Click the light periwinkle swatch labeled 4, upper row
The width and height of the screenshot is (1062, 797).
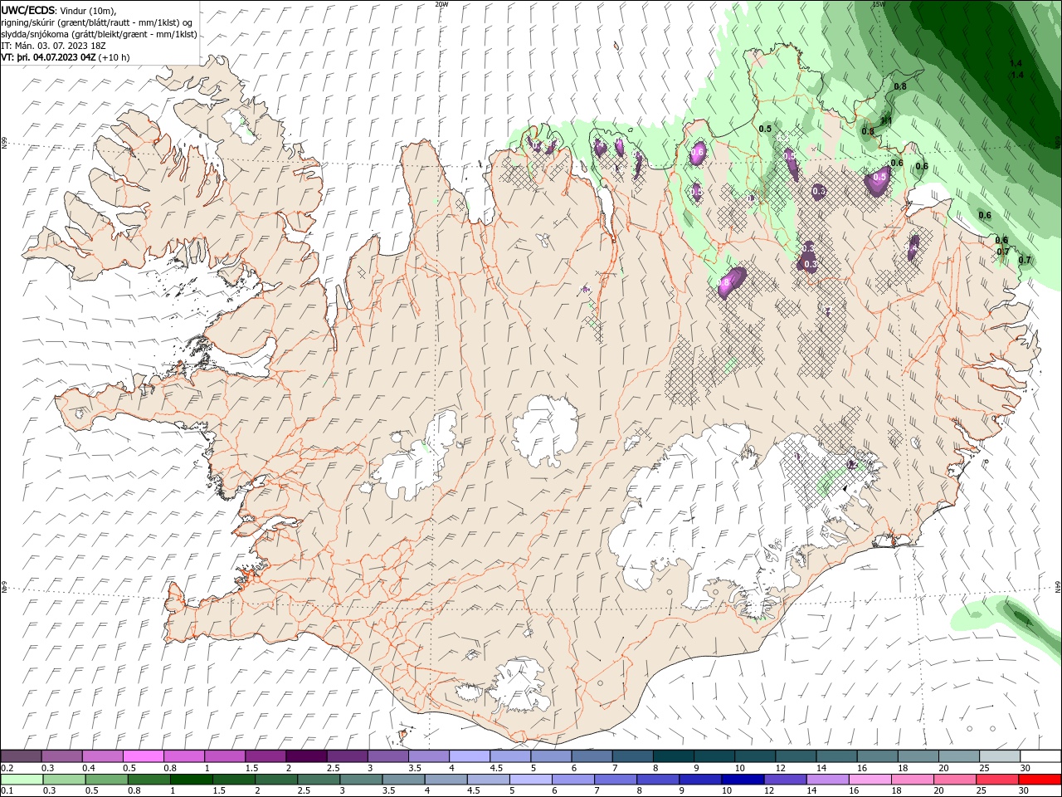pyautogui.click(x=469, y=756)
